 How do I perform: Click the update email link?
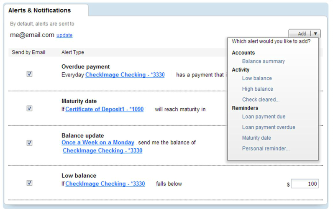coord(64,36)
